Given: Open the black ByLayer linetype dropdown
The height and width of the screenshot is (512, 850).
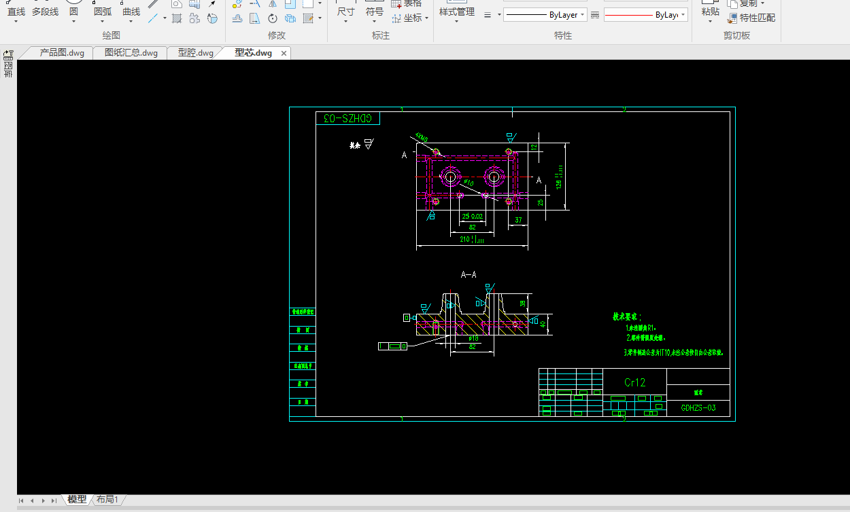Looking at the screenshot, I should click(583, 15).
